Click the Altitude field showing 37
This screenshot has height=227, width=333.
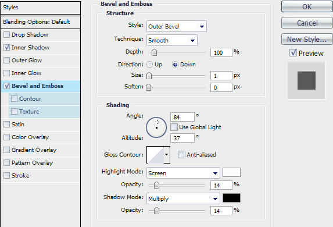(x=182, y=138)
